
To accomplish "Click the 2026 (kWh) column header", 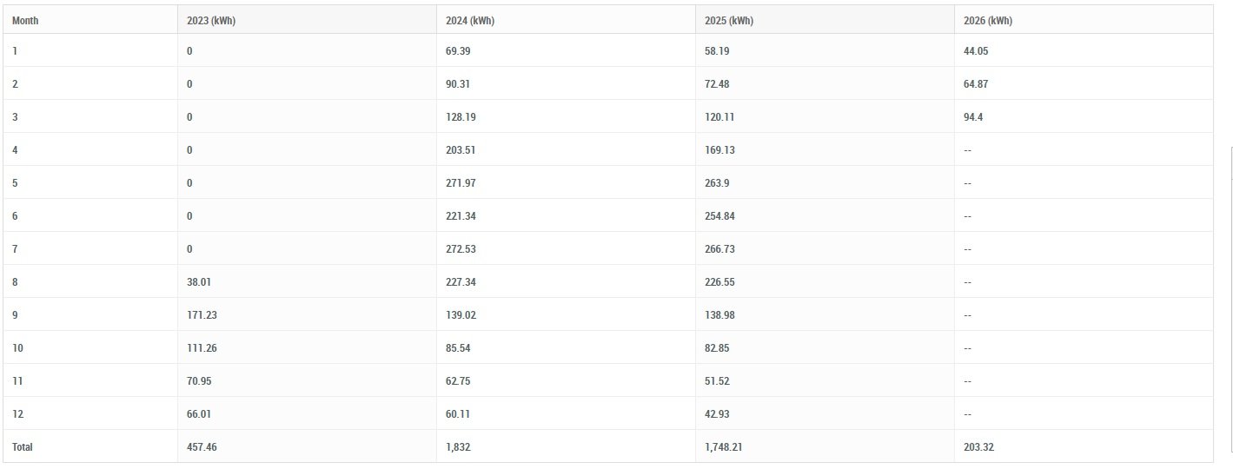I will click(988, 21).
